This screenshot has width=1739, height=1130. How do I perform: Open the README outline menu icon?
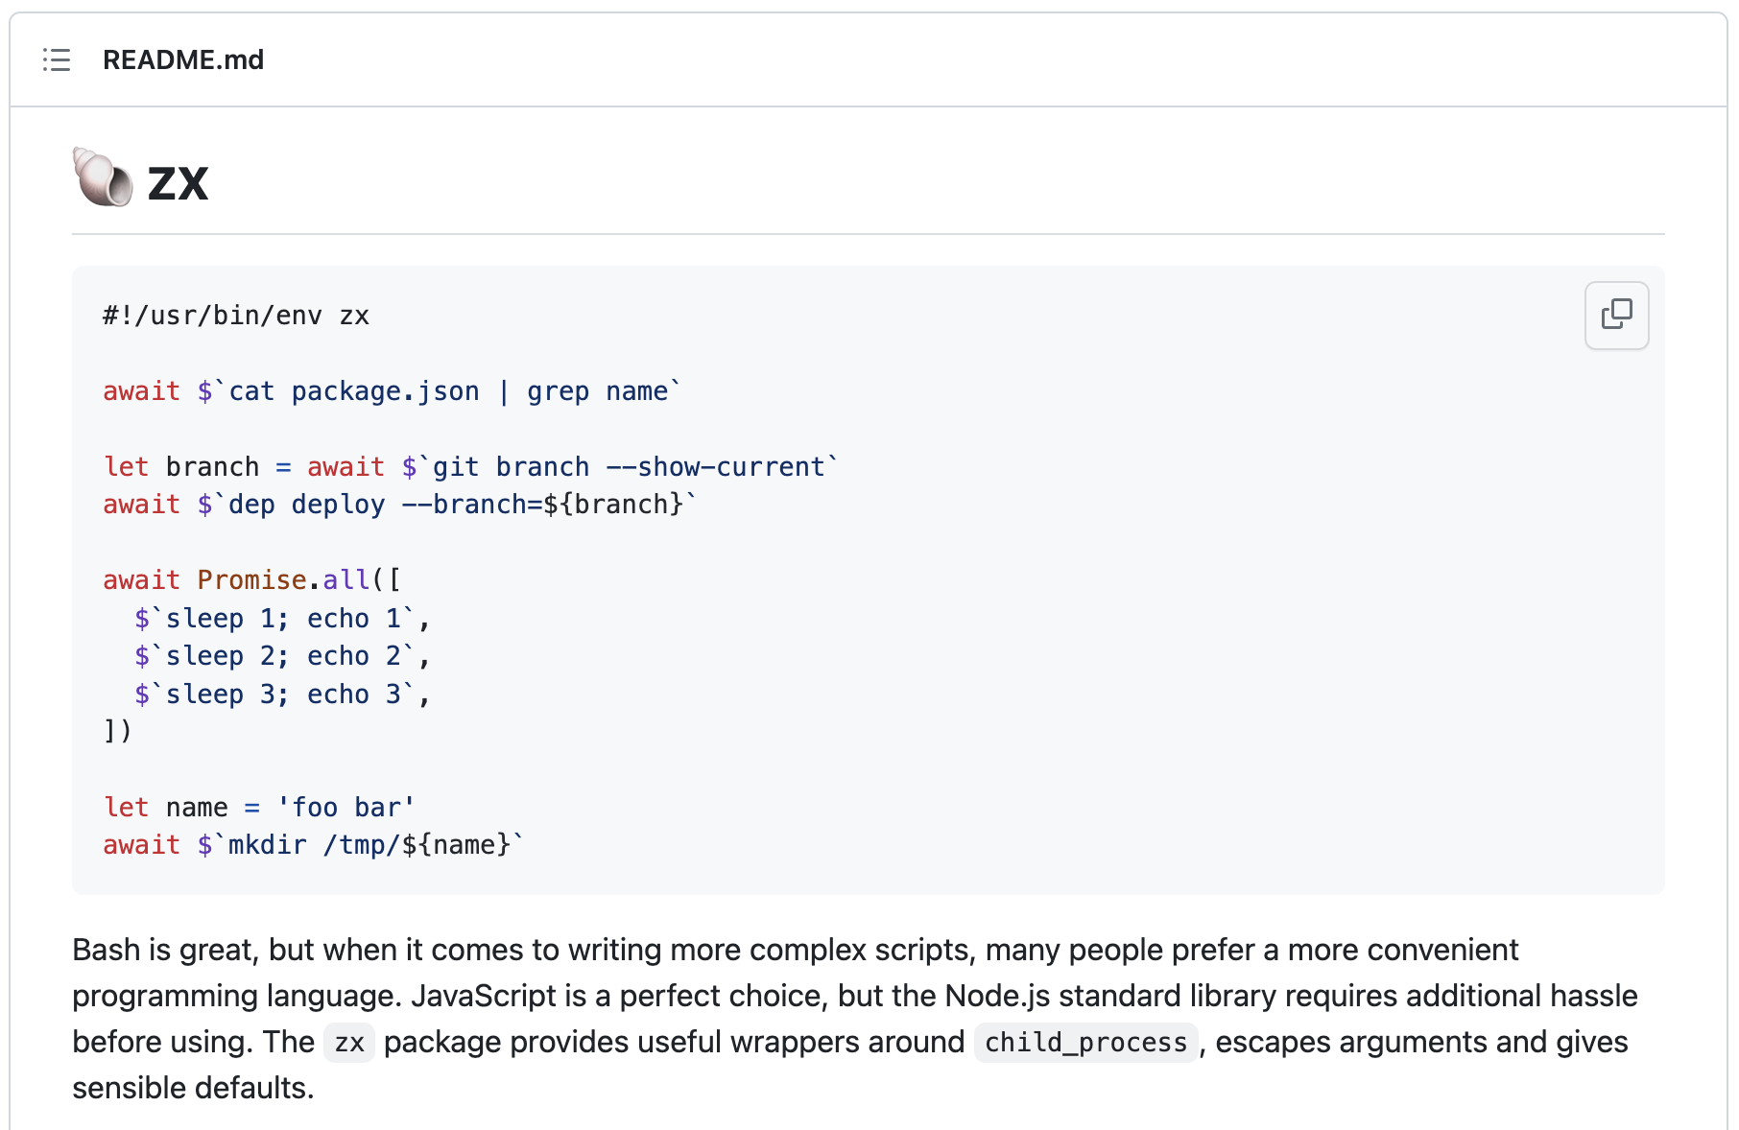coord(57,59)
